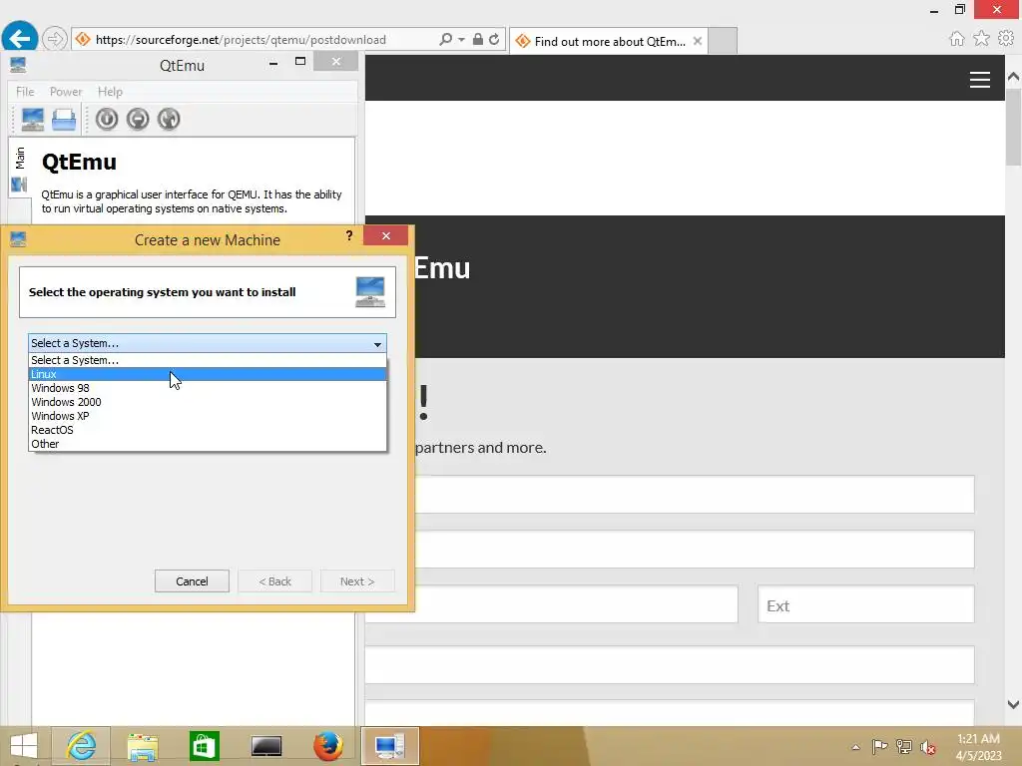The height and width of the screenshot is (766, 1022).
Task: Select the 'Find out more about QtEm...' tab
Action: (x=609, y=41)
